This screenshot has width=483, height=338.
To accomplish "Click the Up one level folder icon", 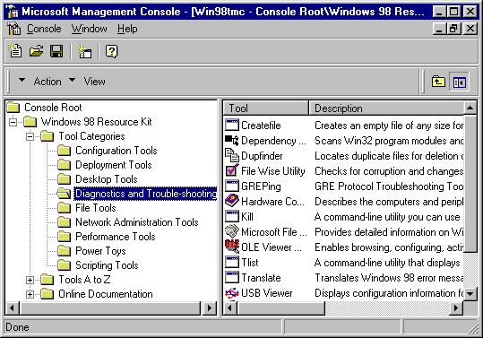I will 438,82.
